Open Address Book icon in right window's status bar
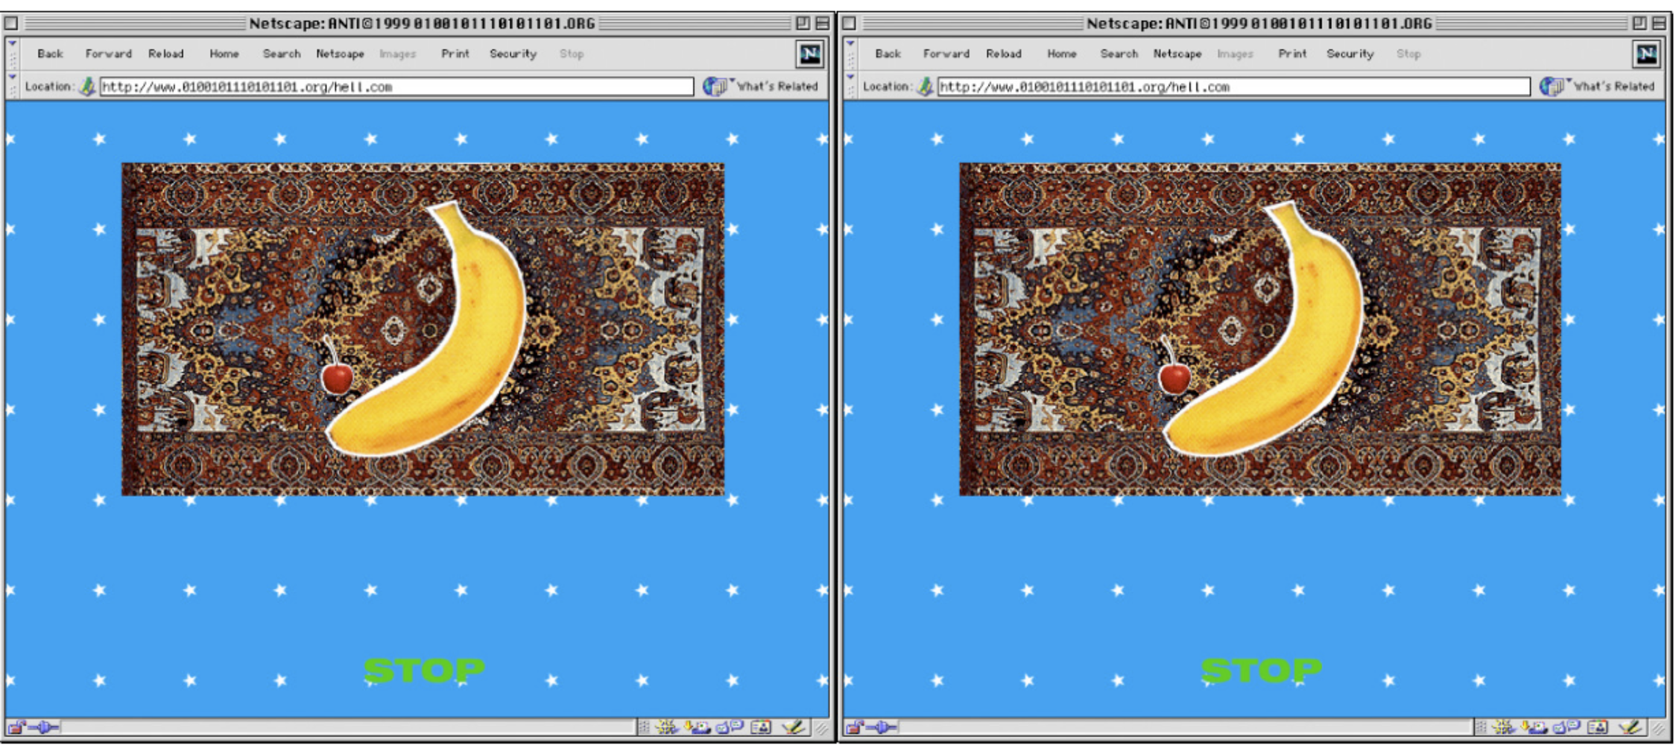This screenshot has height=745, width=1676. click(x=1598, y=727)
